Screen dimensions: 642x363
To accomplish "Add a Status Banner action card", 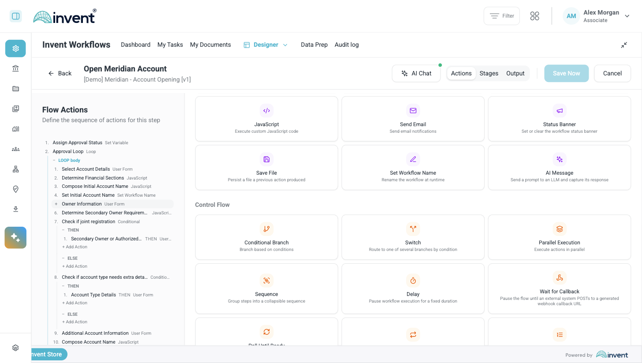I will click(559, 119).
